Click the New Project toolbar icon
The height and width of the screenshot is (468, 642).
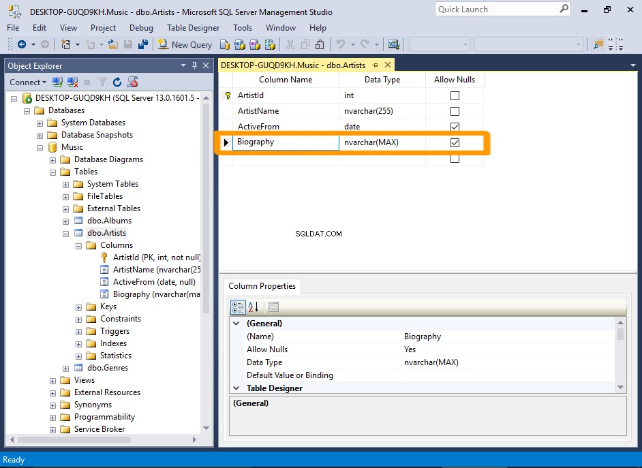(x=65, y=44)
